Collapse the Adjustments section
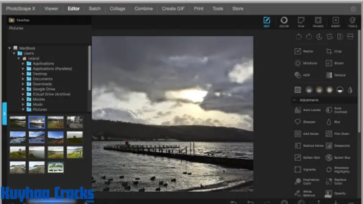Viewport: 363px width, 204px height. (x=294, y=100)
